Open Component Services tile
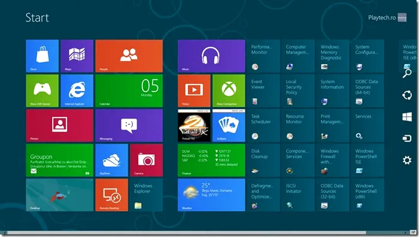419x237 pixels. click(x=298, y=160)
